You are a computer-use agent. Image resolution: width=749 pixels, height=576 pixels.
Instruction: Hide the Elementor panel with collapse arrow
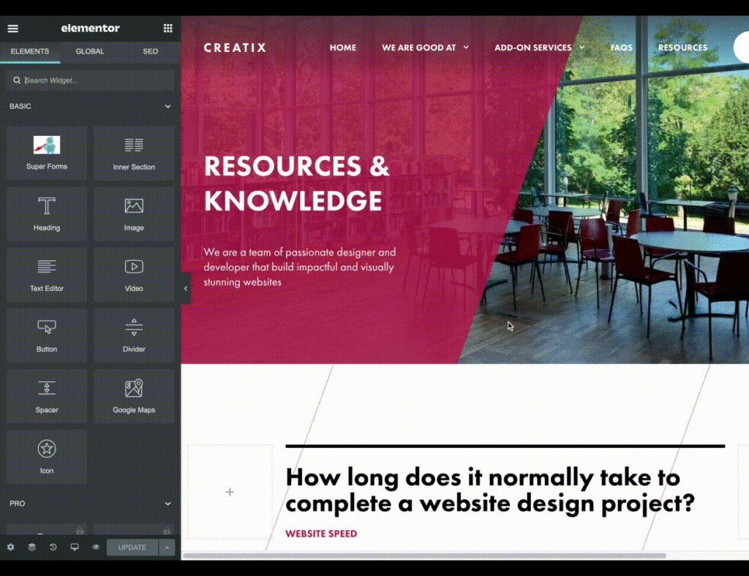[186, 288]
